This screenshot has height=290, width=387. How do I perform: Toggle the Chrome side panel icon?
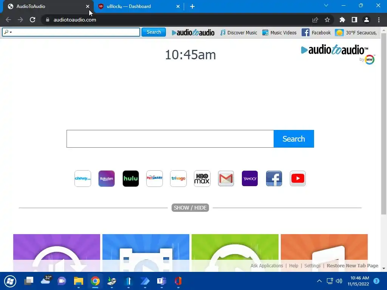354,20
